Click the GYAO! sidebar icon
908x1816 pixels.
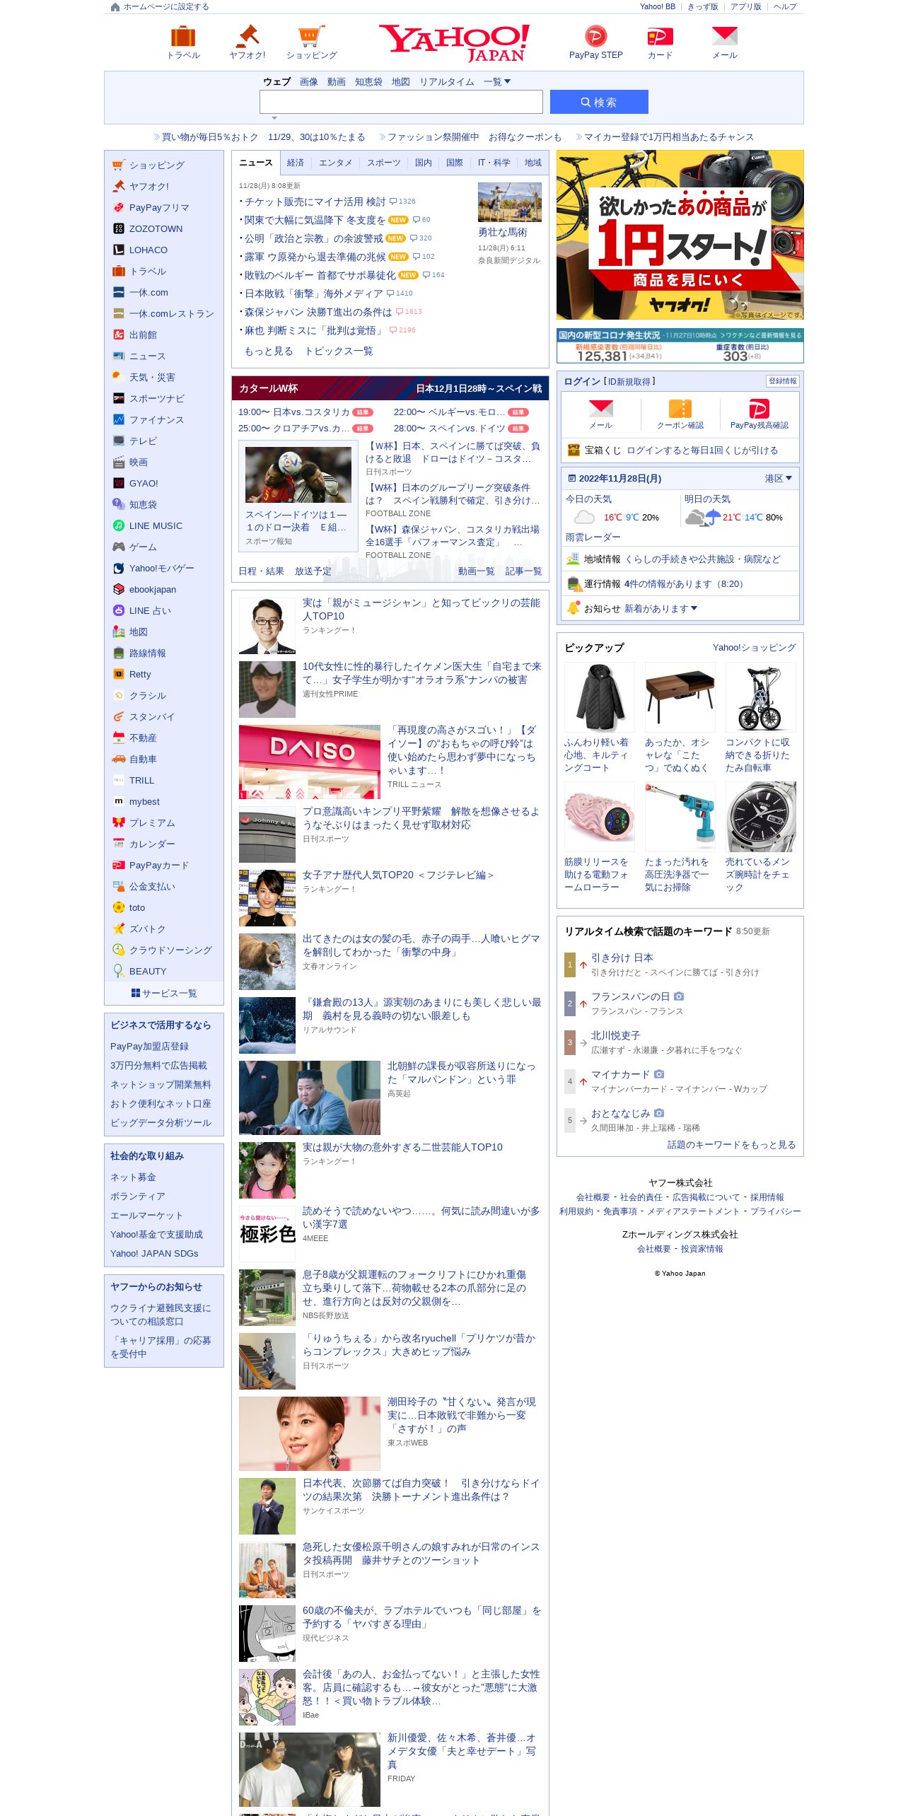pyautogui.click(x=119, y=483)
